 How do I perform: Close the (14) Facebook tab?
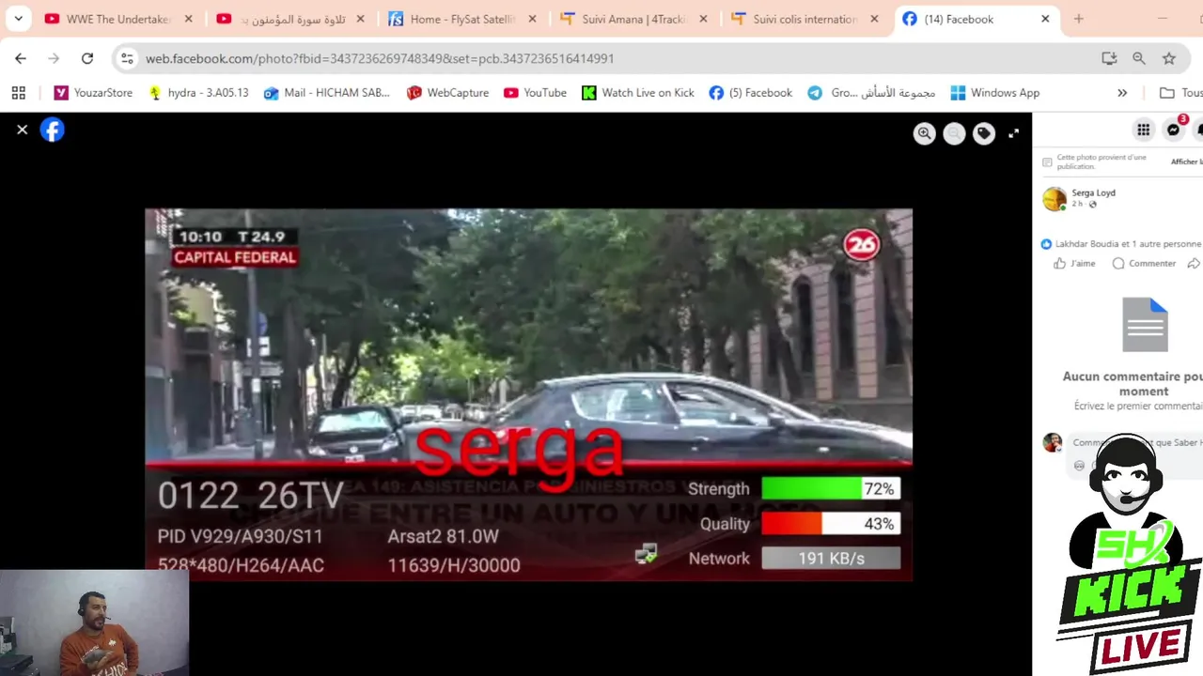1045,19
